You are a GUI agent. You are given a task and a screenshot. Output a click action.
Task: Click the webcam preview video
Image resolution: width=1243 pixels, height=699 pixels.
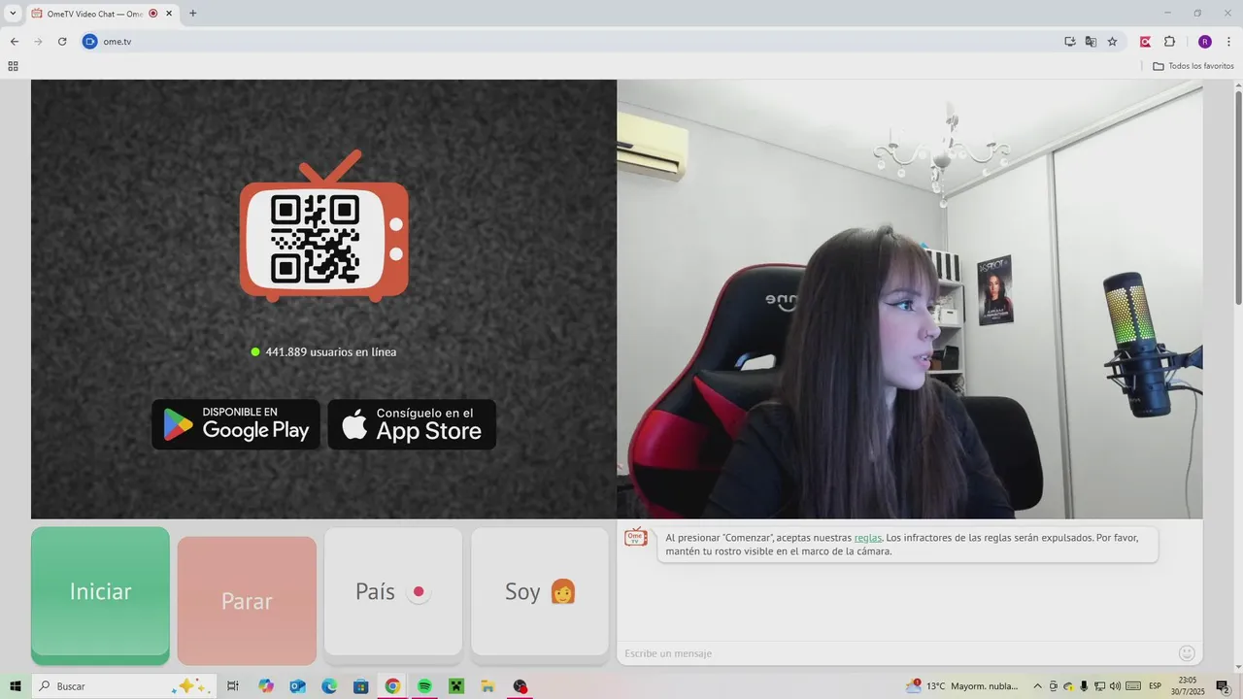tap(909, 299)
